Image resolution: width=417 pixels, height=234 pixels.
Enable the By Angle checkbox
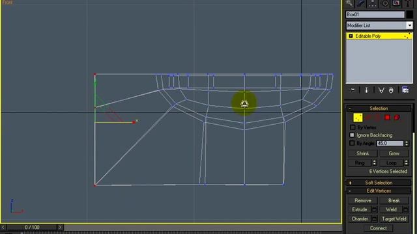pos(352,143)
